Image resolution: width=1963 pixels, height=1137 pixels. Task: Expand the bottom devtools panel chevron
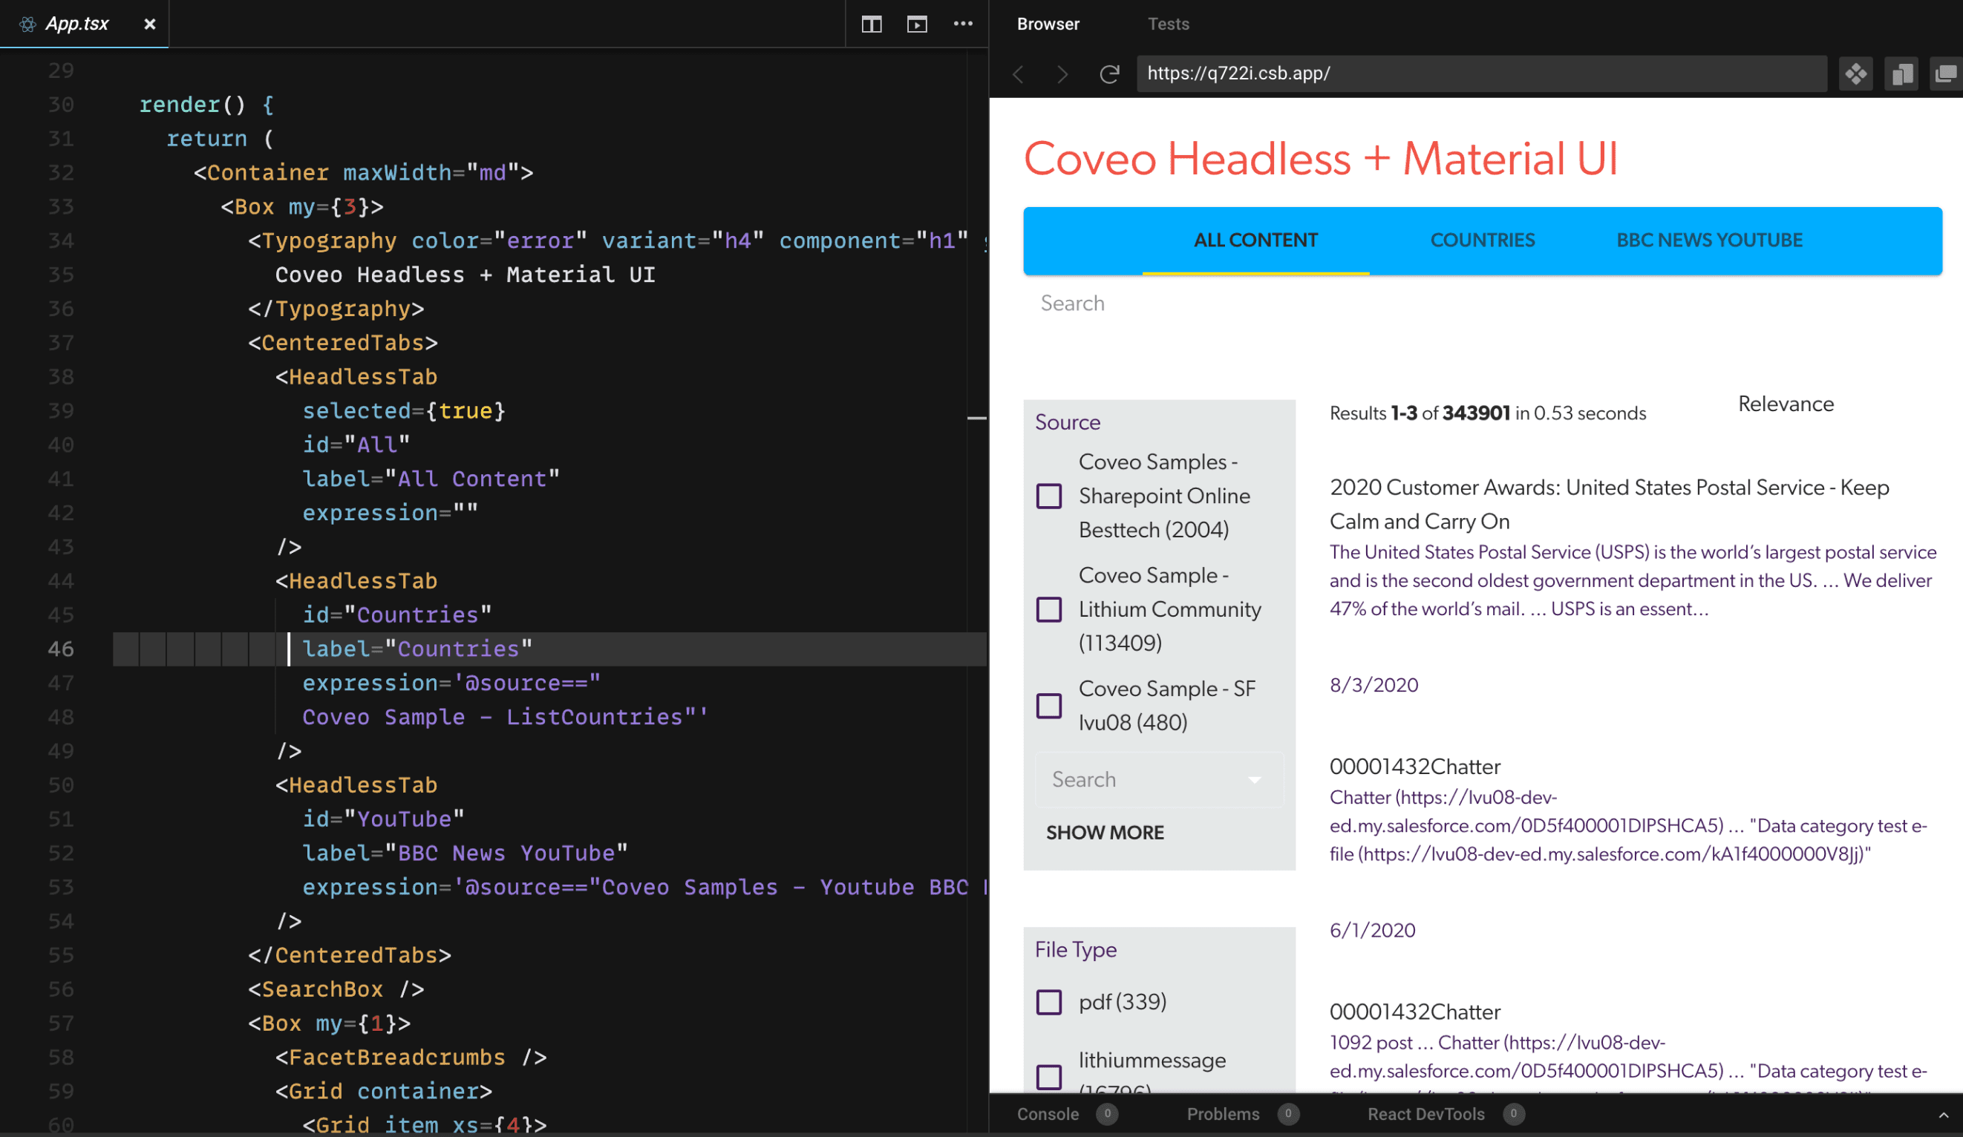click(1943, 1115)
